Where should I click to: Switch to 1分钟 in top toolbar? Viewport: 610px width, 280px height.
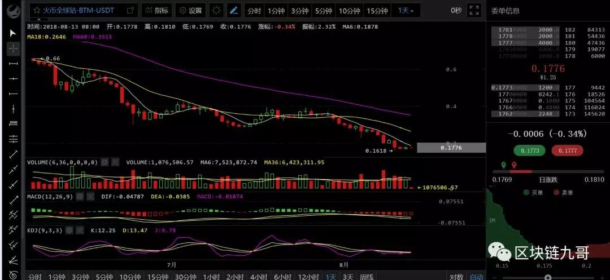(276, 11)
